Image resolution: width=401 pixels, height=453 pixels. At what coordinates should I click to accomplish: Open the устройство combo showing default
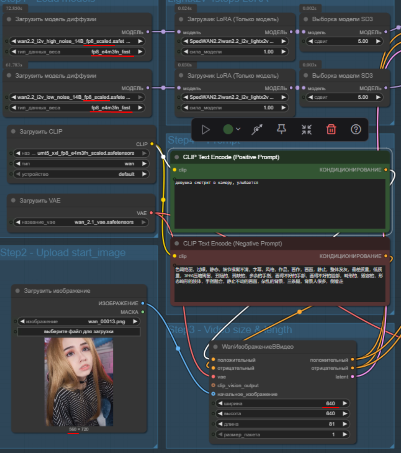pyautogui.click(x=81, y=174)
